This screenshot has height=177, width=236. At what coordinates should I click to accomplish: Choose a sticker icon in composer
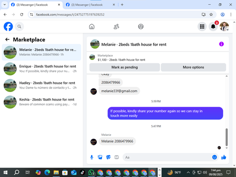[x=108, y=157]
